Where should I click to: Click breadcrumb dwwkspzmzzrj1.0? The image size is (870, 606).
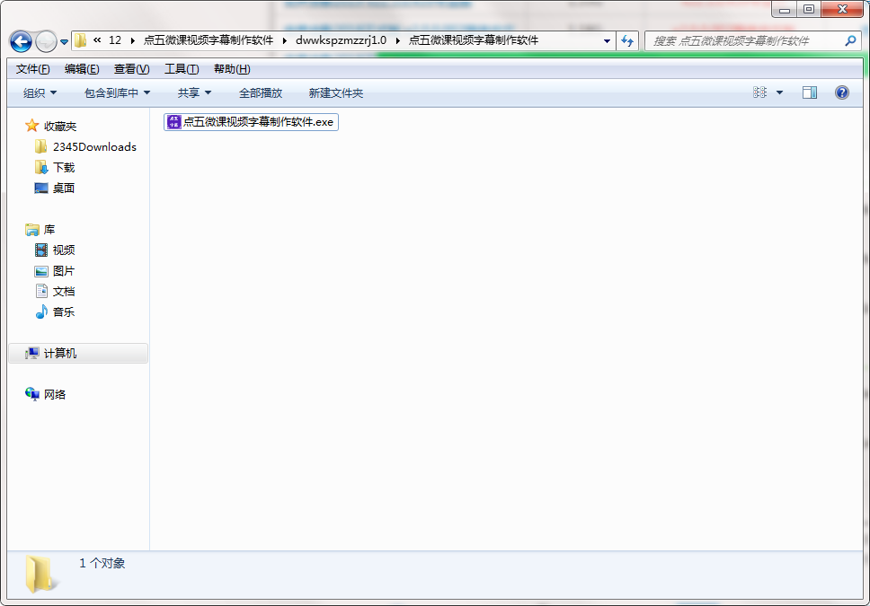click(x=341, y=40)
